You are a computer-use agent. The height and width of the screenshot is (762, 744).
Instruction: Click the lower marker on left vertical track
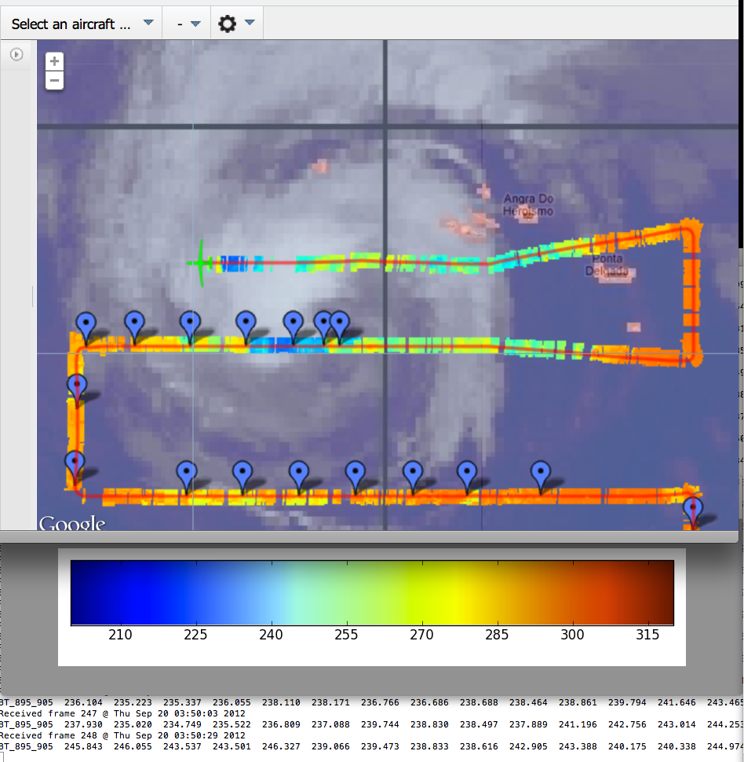click(75, 463)
